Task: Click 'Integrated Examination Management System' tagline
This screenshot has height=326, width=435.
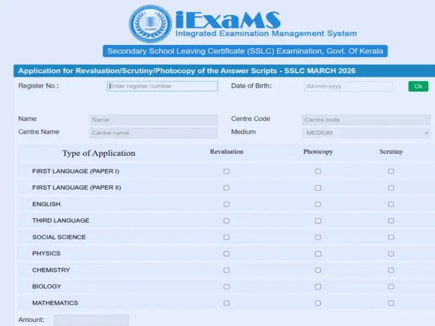Action: coord(266,34)
